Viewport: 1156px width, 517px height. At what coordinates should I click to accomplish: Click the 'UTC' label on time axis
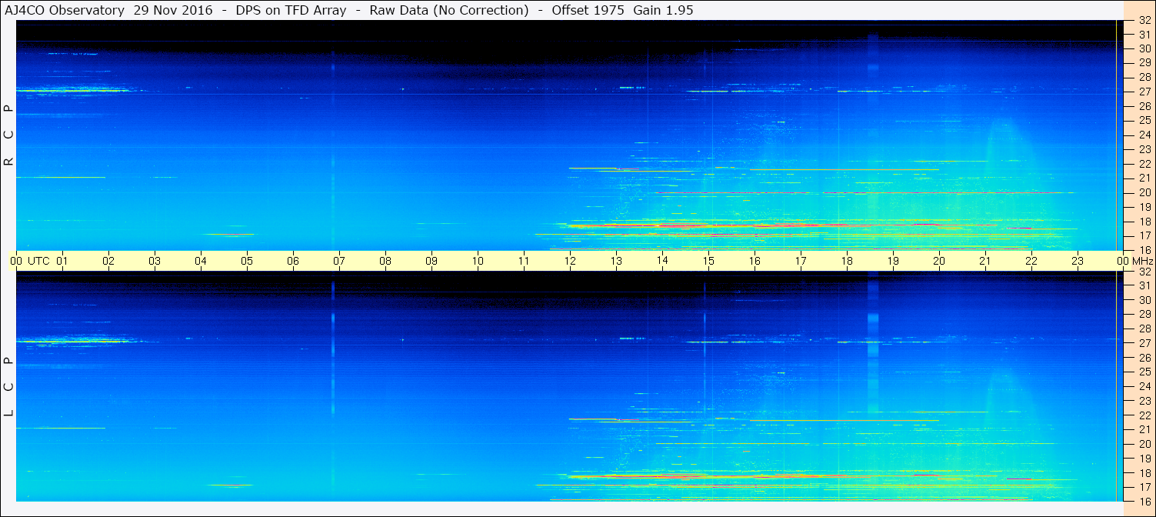(38, 261)
